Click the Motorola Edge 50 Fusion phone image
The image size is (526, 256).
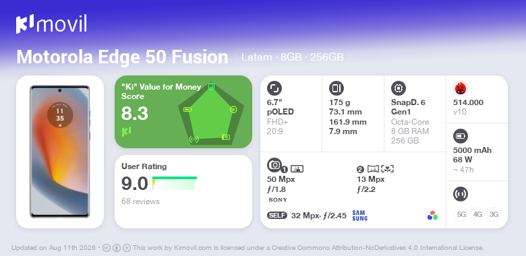click(60, 152)
